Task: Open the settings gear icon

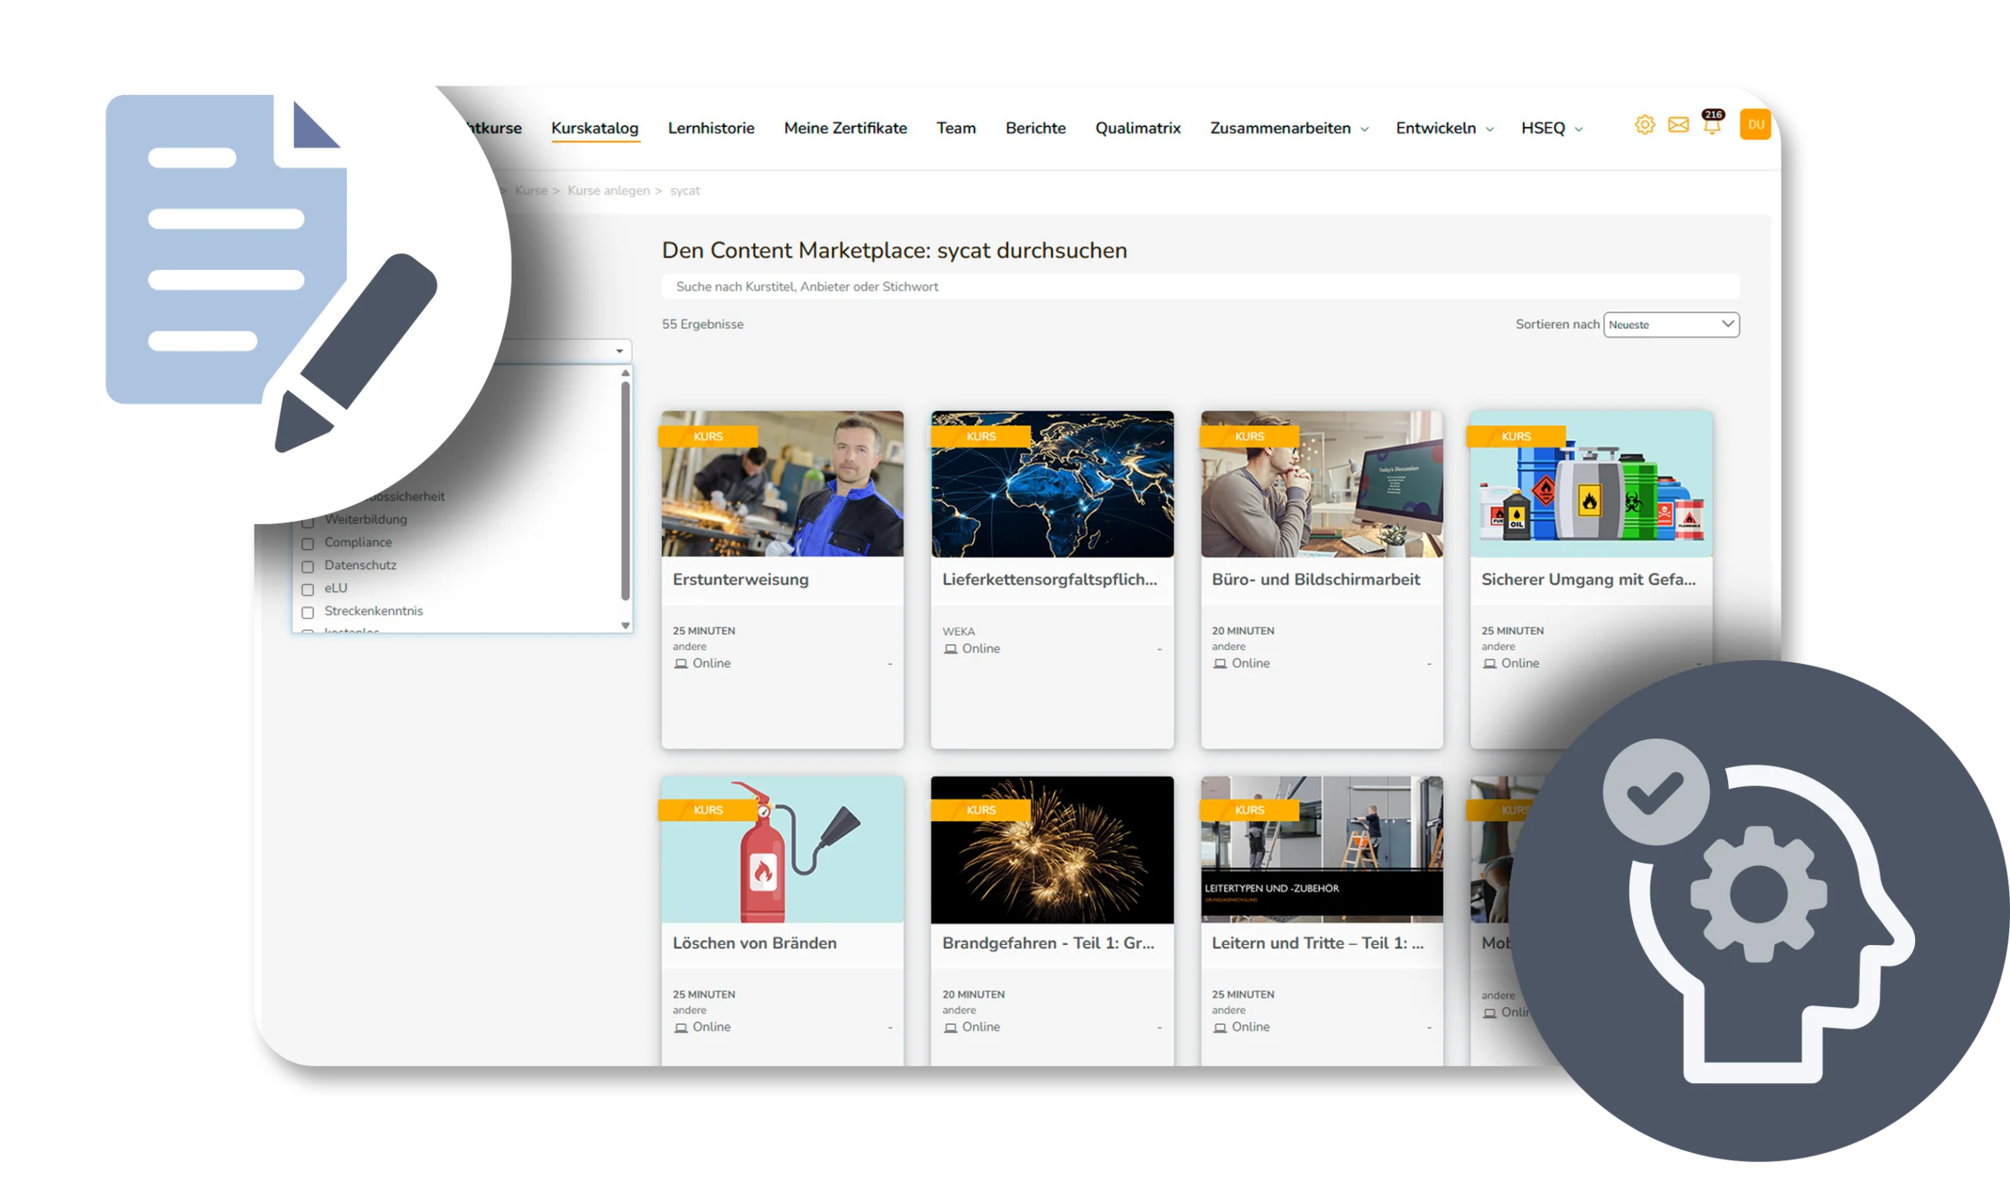Action: coord(1644,126)
